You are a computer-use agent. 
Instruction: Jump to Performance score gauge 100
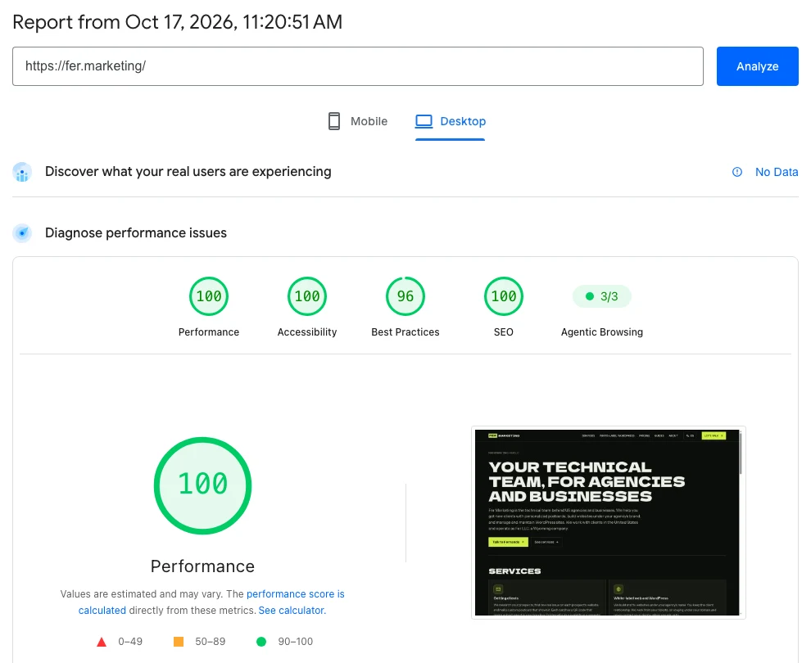tap(209, 296)
